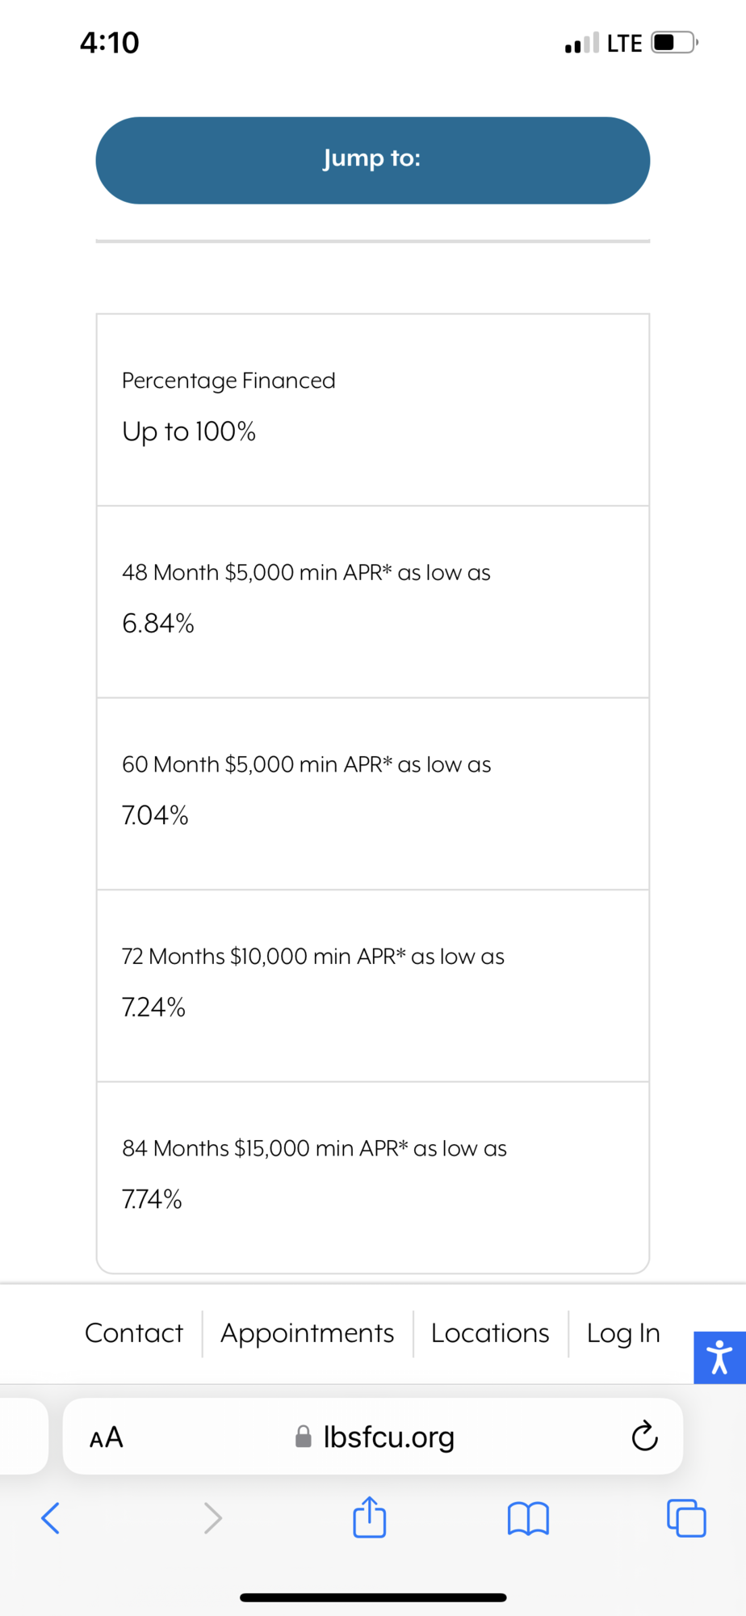This screenshot has height=1616, width=746.
Task: Tap the padlock icon beside the URL
Action: pyautogui.click(x=304, y=1437)
